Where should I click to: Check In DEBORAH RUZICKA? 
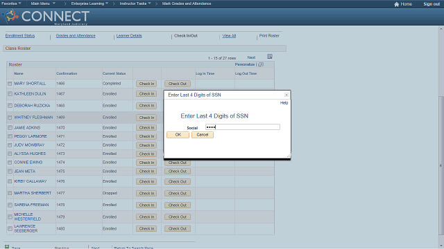pos(146,106)
